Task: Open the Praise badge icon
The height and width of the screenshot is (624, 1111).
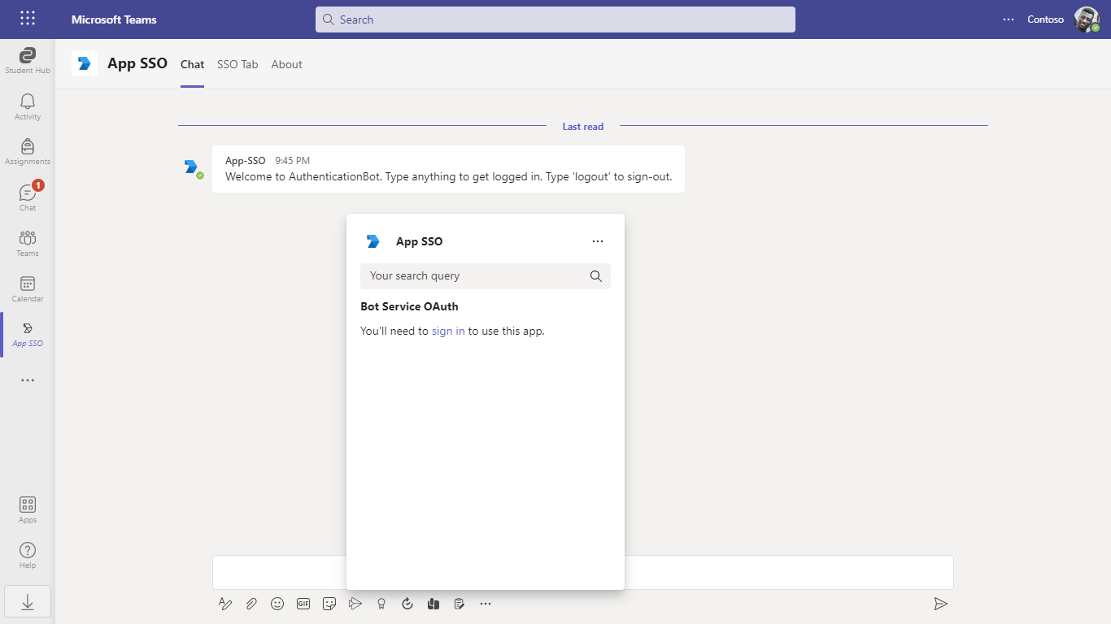Action: tap(381, 604)
